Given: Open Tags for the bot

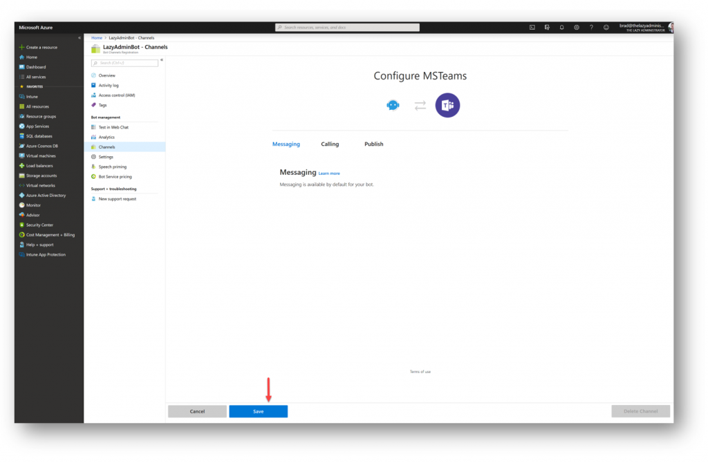Looking at the screenshot, I should pyautogui.click(x=102, y=105).
